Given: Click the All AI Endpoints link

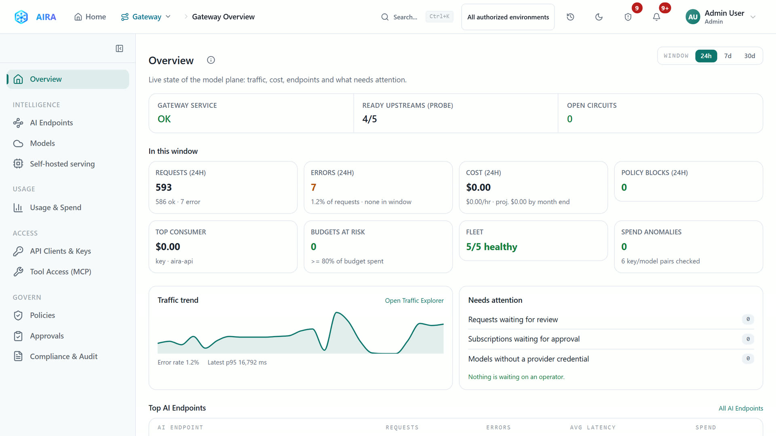Looking at the screenshot, I should 740,408.
